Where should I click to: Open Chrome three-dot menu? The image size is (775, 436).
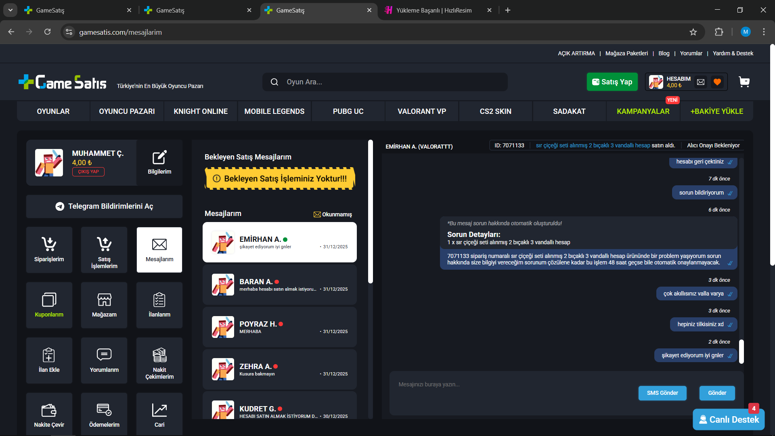764,32
